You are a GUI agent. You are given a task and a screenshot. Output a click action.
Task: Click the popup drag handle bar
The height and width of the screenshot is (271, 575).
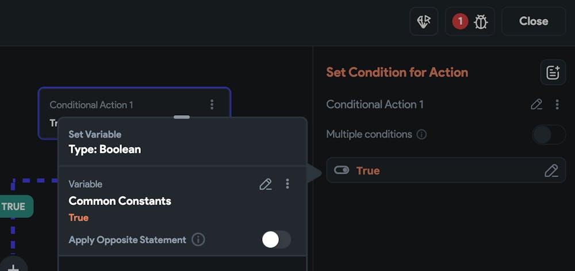[x=182, y=117]
